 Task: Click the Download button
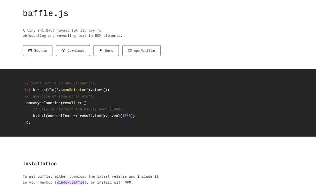coord(73,50)
